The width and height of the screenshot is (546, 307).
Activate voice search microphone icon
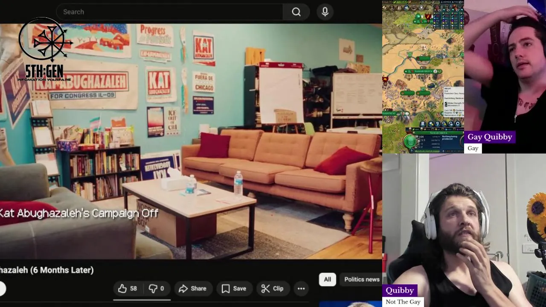(x=325, y=12)
